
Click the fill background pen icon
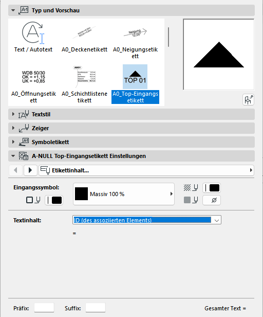tap(191, 200)
